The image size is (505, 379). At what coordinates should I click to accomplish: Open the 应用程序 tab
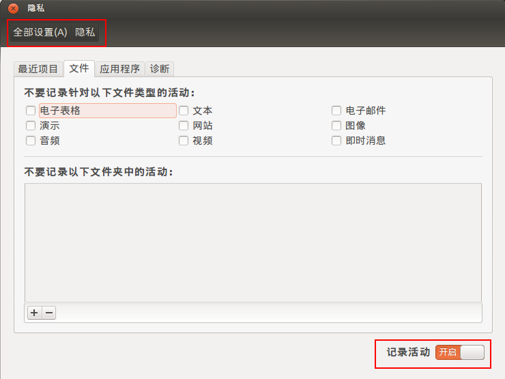pyautogui.click(x=119, y=69)
